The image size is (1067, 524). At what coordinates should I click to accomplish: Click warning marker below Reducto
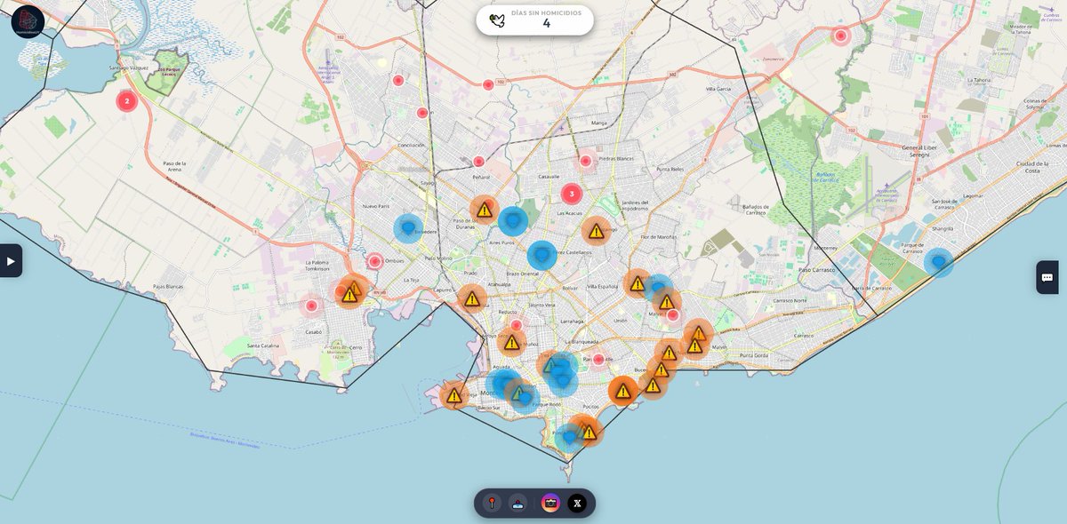511,342
